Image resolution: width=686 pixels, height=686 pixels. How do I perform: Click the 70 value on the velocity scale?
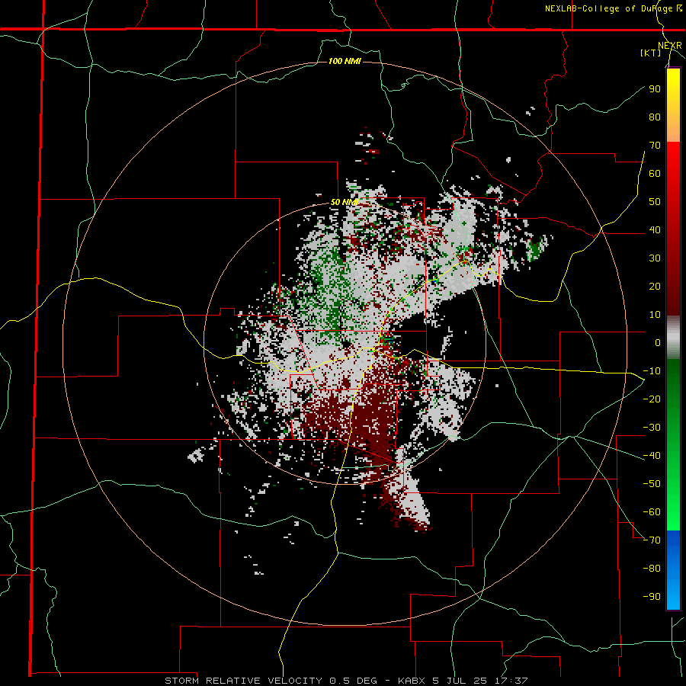[655, 146]
